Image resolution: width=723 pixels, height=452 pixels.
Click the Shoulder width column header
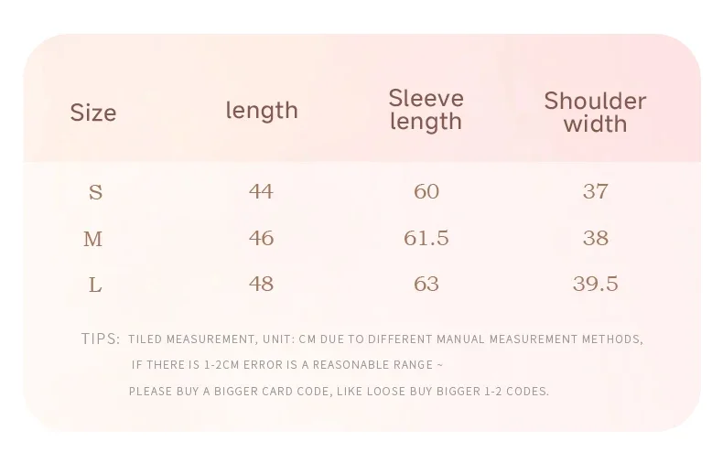tap(595, 112)
